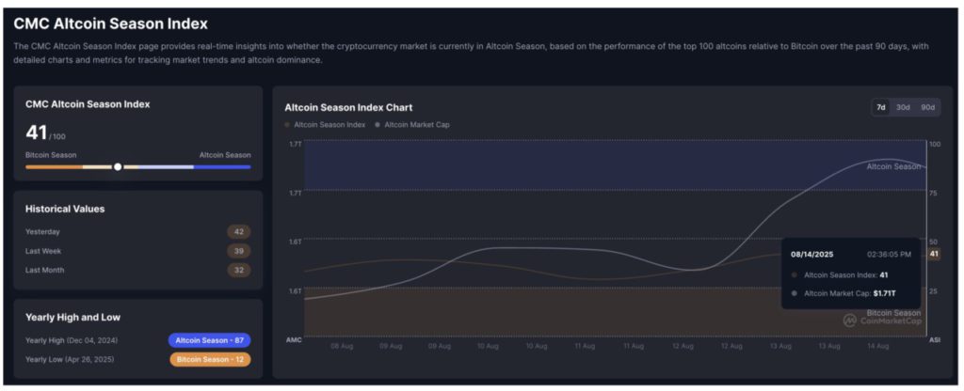Click the current value marker 41 on chart

[x=934, y=254]
